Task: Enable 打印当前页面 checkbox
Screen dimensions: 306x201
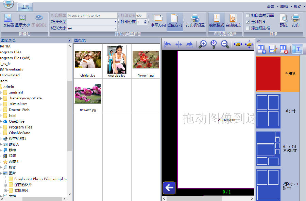Action: 248,15
